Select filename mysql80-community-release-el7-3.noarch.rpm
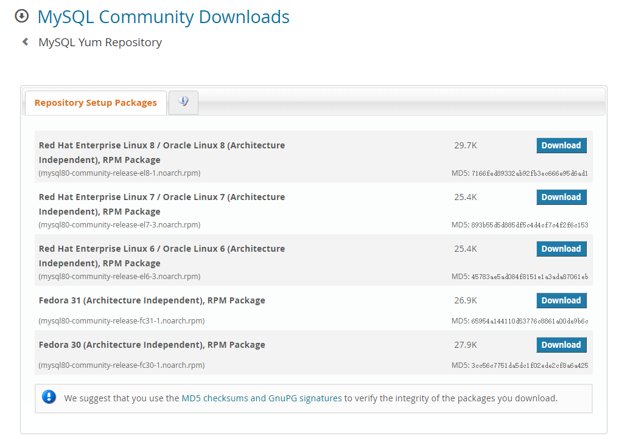The height and width of the screenshot is (439, 633). pos(119,224)
